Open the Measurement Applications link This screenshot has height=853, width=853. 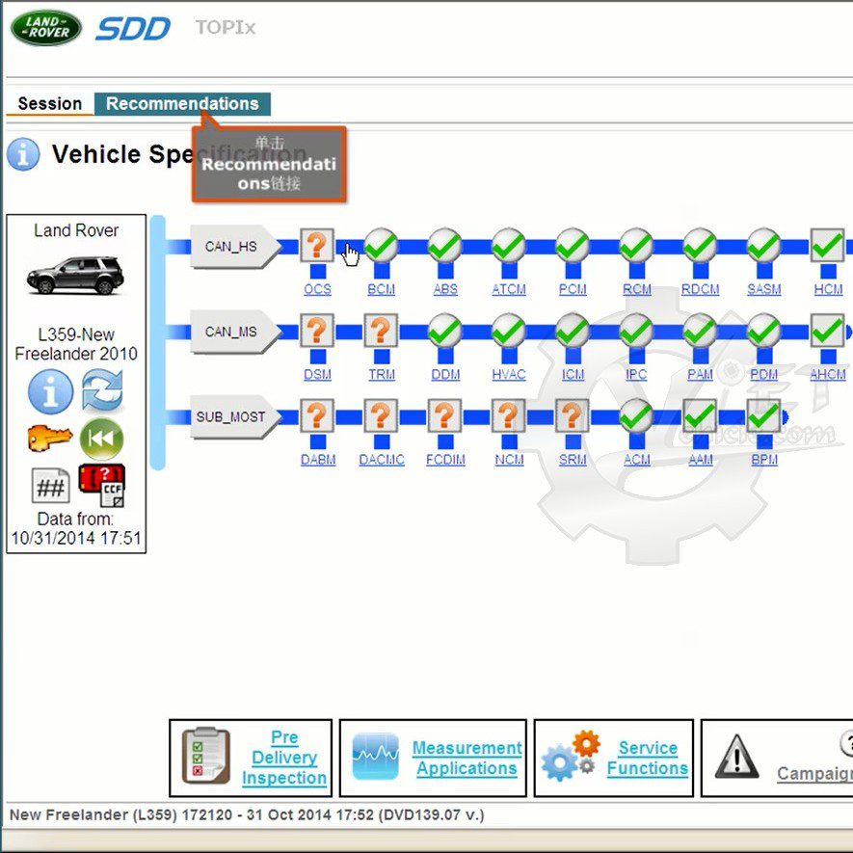466,758
